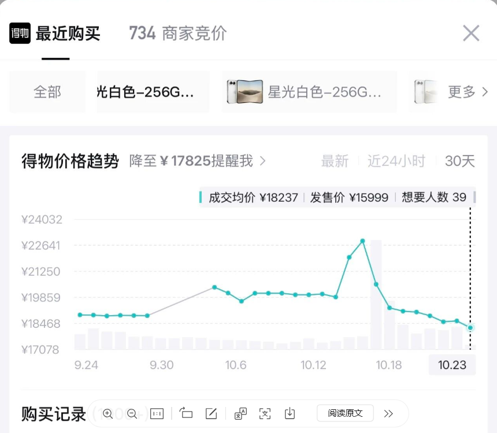Rotate the image with the rotate icon
497x433 pixels.
(186, 413)
